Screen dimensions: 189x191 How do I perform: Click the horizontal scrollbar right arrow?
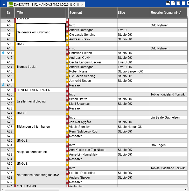(185, 189)
